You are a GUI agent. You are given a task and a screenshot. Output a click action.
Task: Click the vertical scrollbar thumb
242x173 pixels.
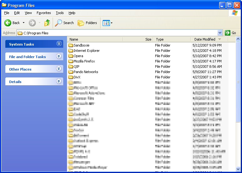pyautogui.click(x=238, y=82)
